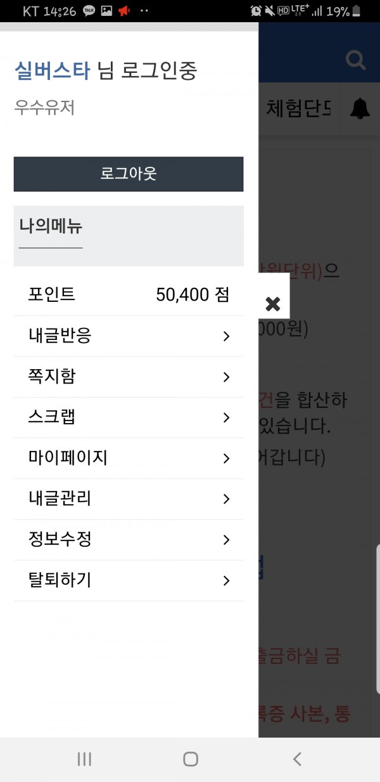Select 탈퇴하기 to withdraw membership
Screen dimensions: 380x782
pyautogui.click(x=60, y=580)
